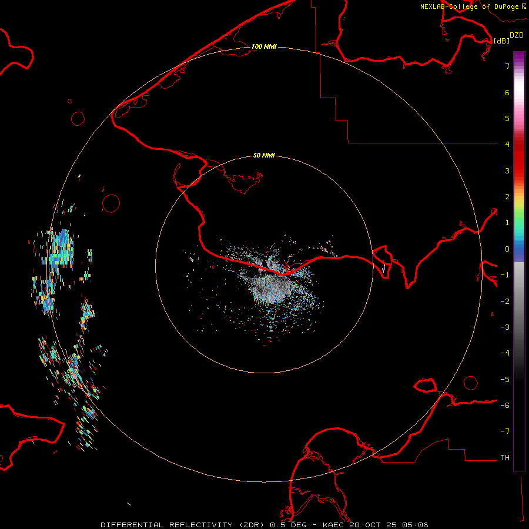529x529 pixels.
Task: Click the -1 dB scale label
Action: coord(505,275)
